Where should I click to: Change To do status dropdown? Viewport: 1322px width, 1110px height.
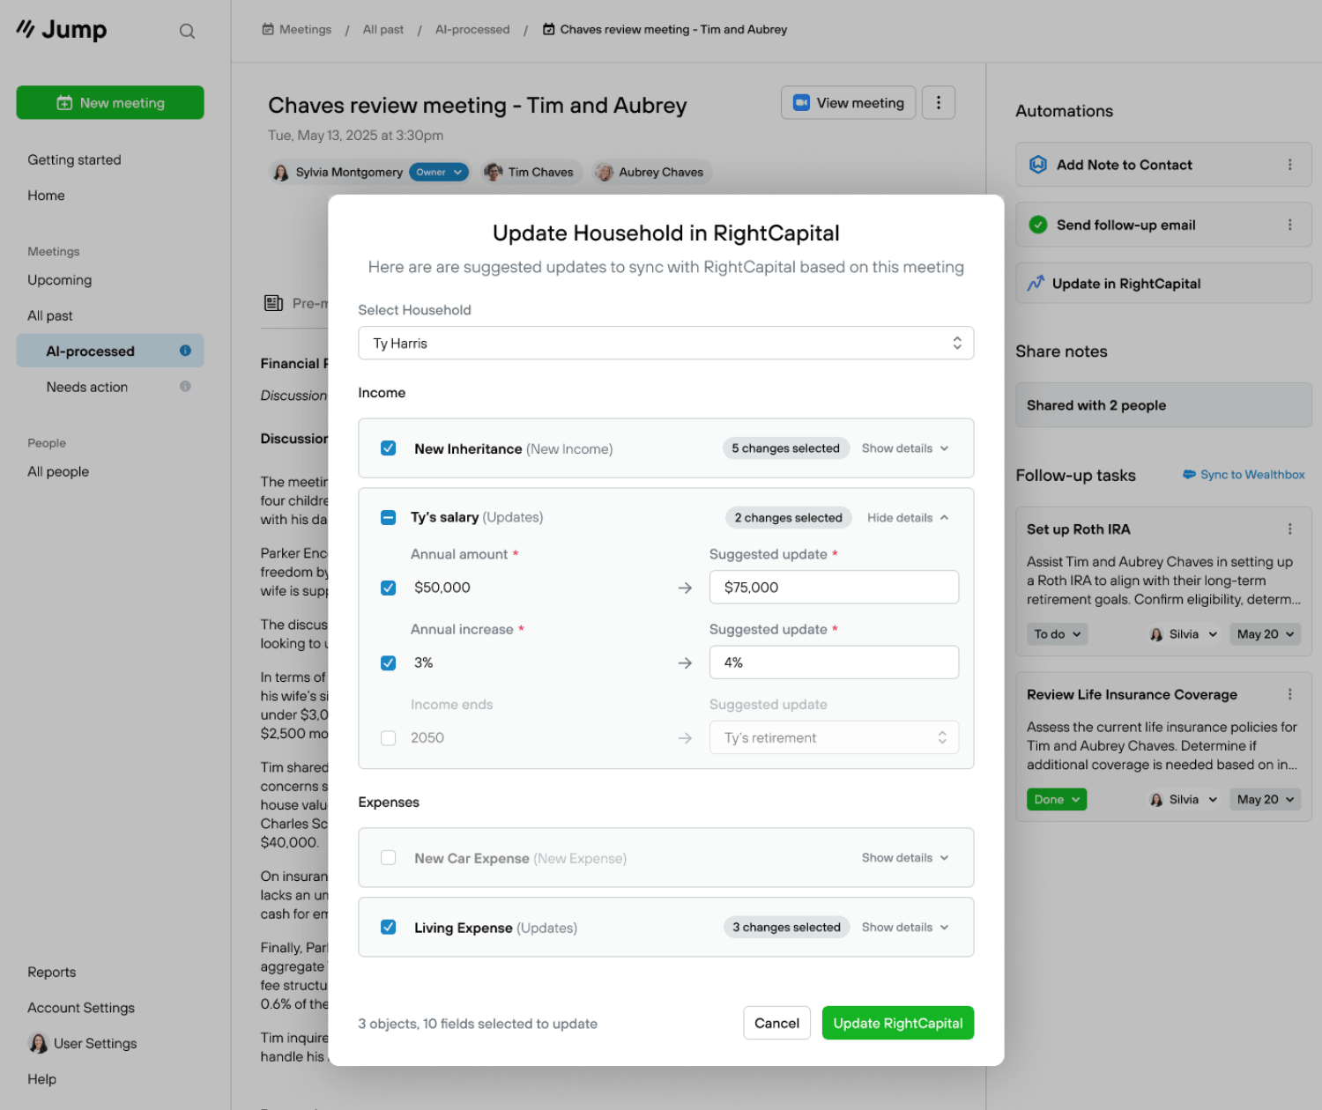(x=1057, y=634)
